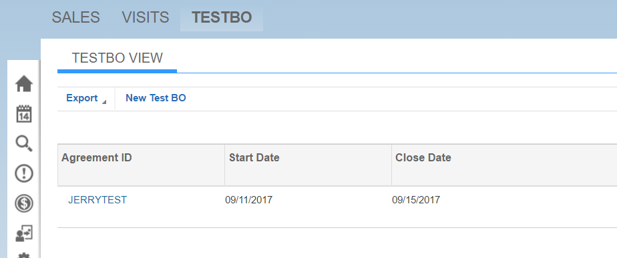
Task: Switch to the SALES tab
Action: tap(76, 18)
